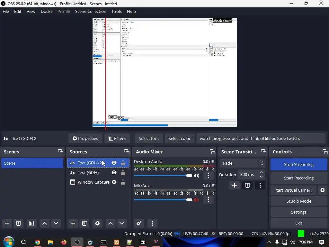Open OBS Settings button
The width and height of the screenshot is (329, 247).
coord(299,212)
